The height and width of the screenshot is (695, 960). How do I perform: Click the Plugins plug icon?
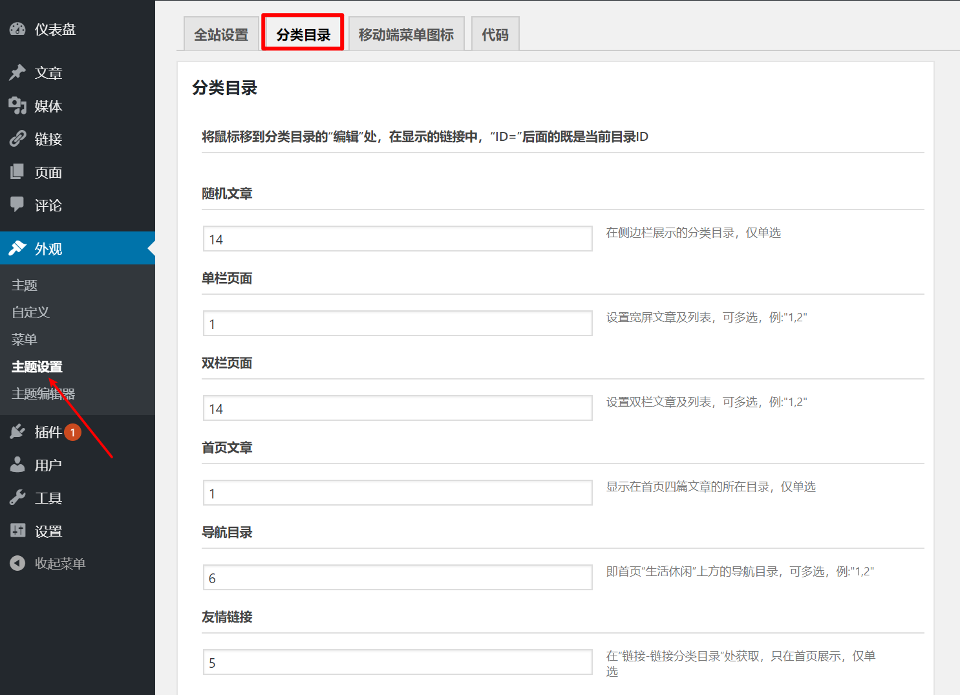pos(17,432)
